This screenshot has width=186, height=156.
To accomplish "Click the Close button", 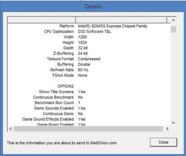I will pos(163,142).
